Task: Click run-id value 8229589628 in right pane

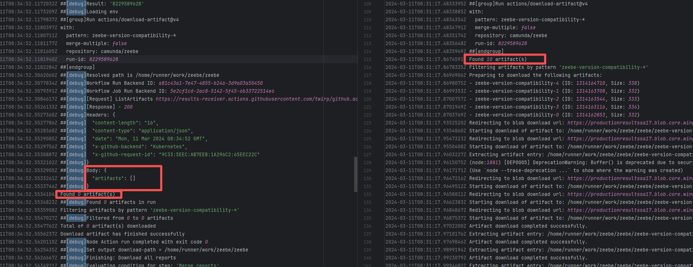Action: tap(512, 43)
